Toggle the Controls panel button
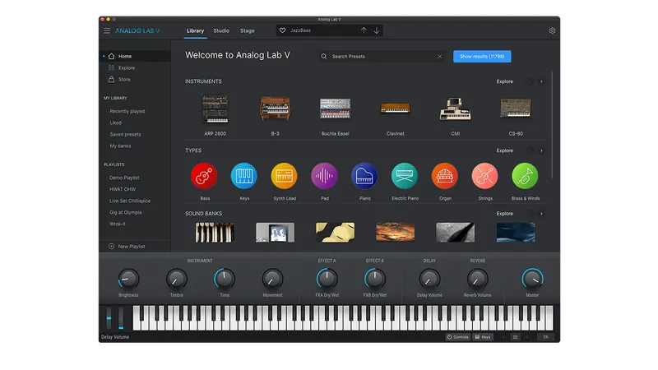Image resolution: width=658 pixels, height=370 pixels. coord(458,337)
